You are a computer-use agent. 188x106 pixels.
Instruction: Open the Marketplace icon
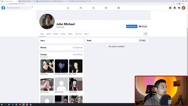pyautogui.click(x=106, y=8)
